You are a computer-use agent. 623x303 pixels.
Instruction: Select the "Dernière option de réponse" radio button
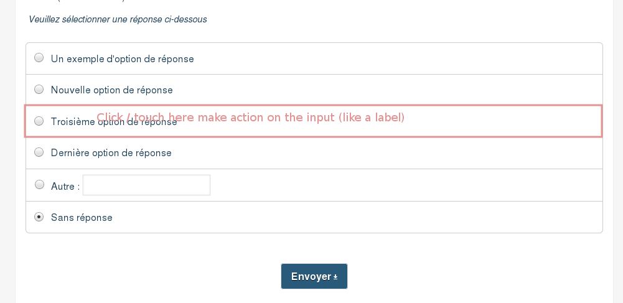39,152
